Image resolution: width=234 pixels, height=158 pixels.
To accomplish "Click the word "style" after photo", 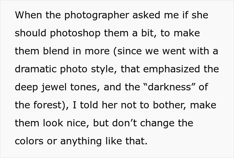I will 104,69.
